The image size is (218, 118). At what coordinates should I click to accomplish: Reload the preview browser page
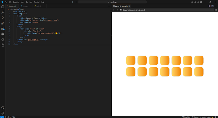pos(121,10)
